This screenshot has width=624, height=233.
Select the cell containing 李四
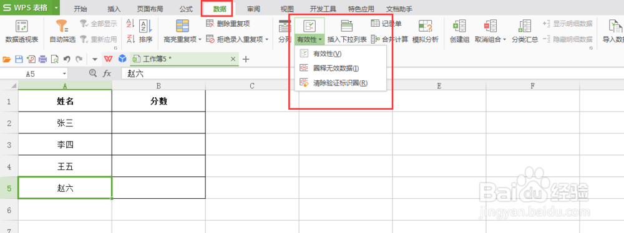(x=65, y=145)
